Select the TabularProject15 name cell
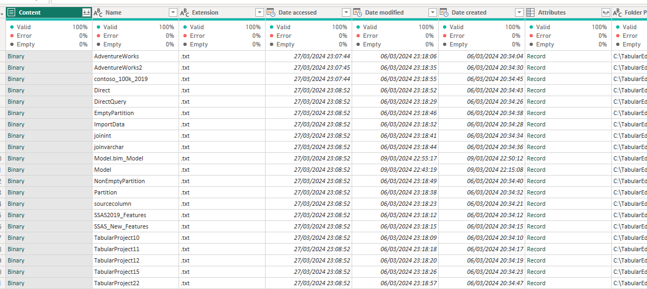This screenshot has width=647, height=289. point(135,272)
